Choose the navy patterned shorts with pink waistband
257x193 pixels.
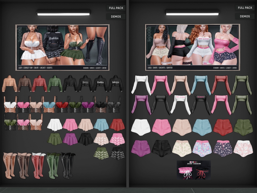pyautogui.click(x=223, y=148)
